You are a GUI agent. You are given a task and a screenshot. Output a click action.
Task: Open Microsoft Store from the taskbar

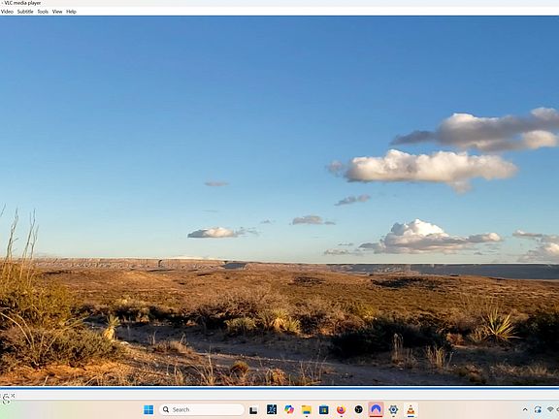pyautogui.click(x=324, y=410)
